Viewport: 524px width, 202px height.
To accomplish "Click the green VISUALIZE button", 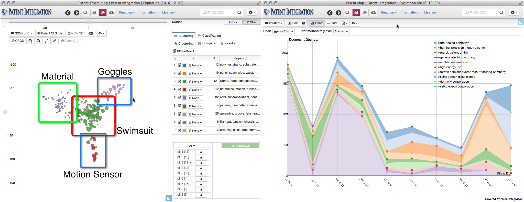I will [241, 146].
